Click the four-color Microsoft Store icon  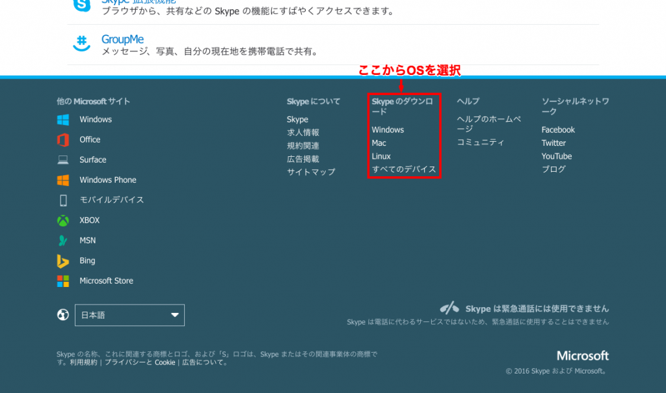63,281
